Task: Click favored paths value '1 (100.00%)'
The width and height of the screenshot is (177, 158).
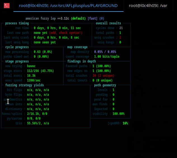Action: pos(102,66)
